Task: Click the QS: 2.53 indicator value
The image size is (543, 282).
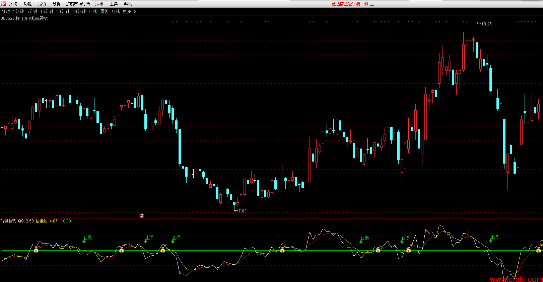Action: point(26,221)
